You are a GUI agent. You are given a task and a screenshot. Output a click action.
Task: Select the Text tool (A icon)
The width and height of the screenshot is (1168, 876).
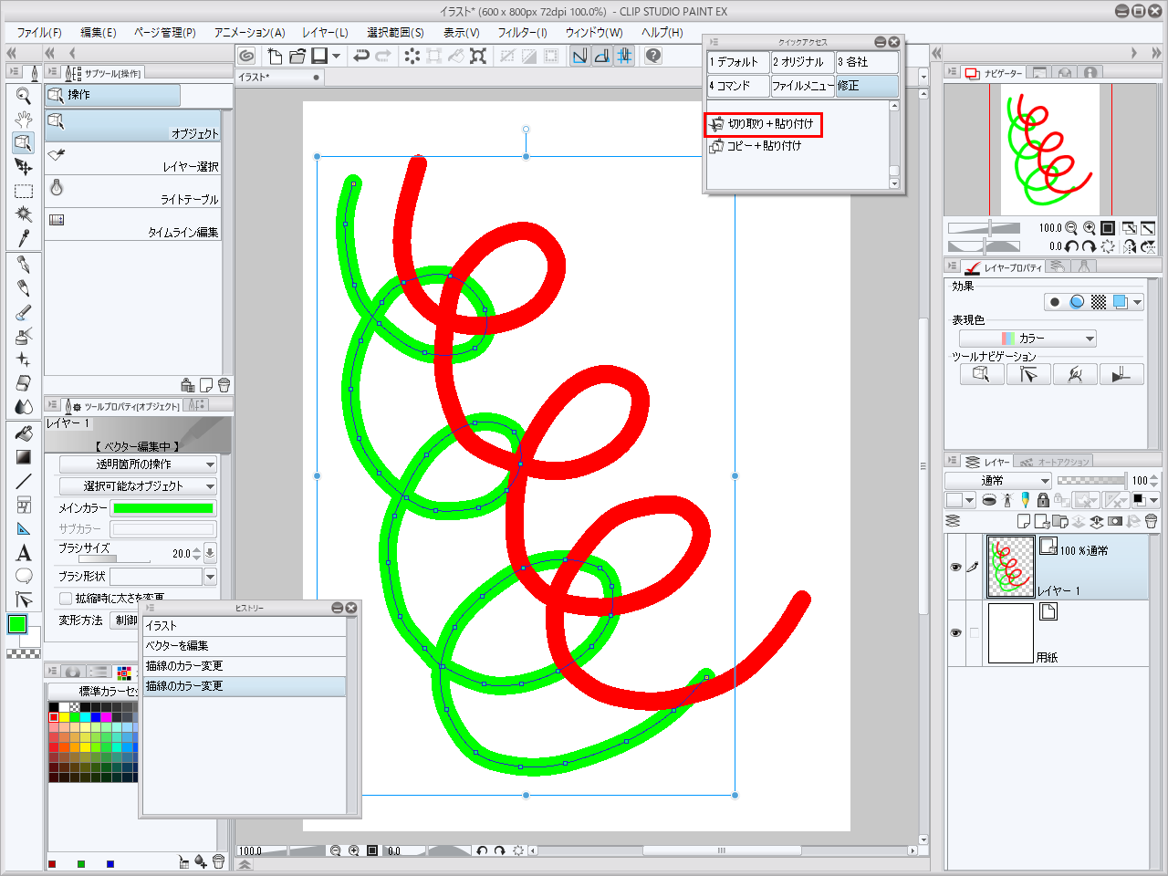(x=24, y=552)
